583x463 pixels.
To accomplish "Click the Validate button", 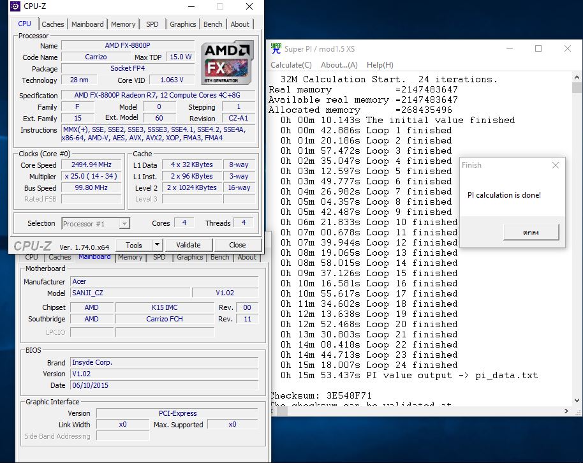I will tap(188, 245).
